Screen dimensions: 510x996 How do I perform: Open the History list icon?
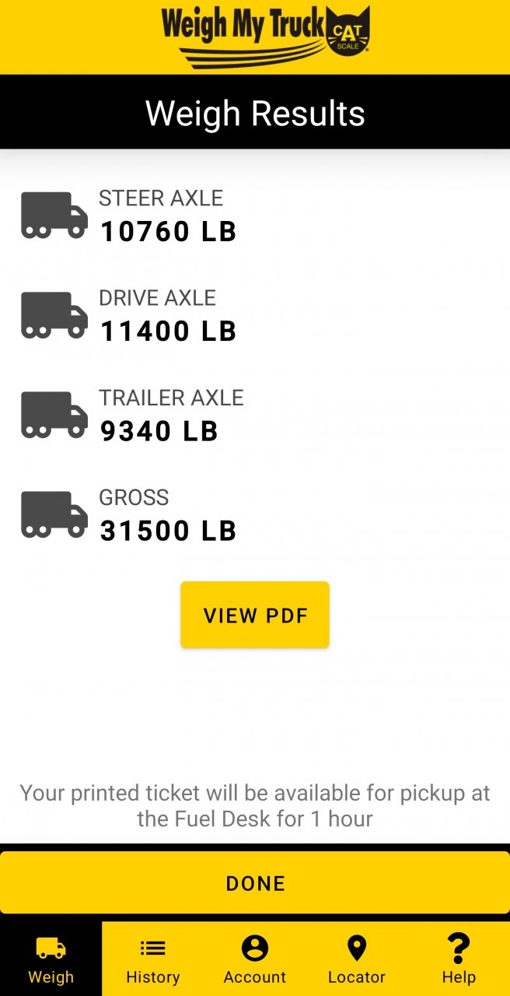(x=152, y=948)
